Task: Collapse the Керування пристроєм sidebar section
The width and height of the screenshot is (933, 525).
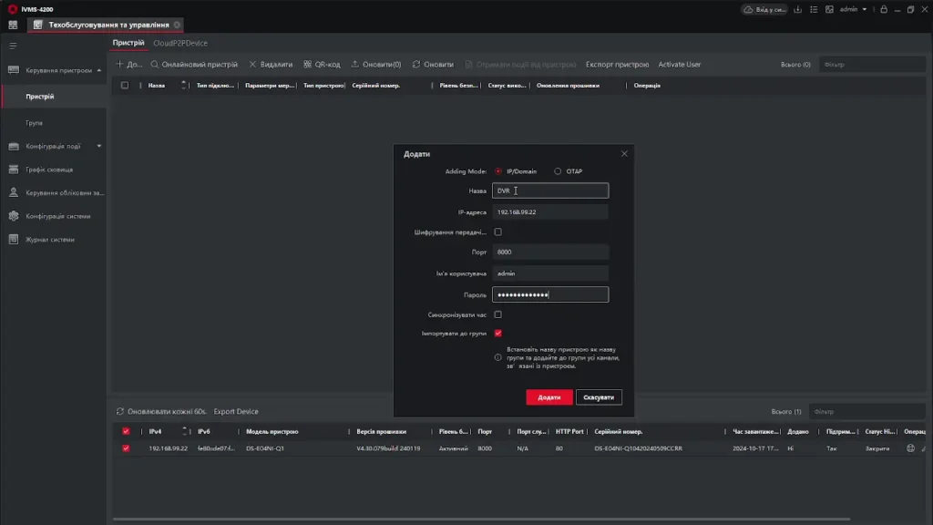Action: [99, 70]
